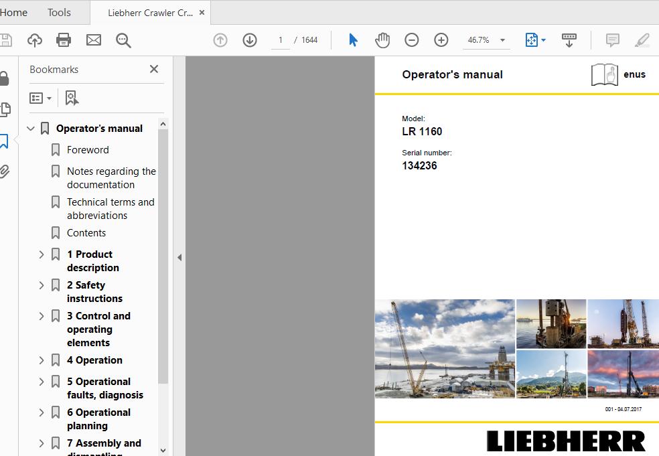Expand 2 Safety instructions bookmark
The image size is (659, 456).
42,285
